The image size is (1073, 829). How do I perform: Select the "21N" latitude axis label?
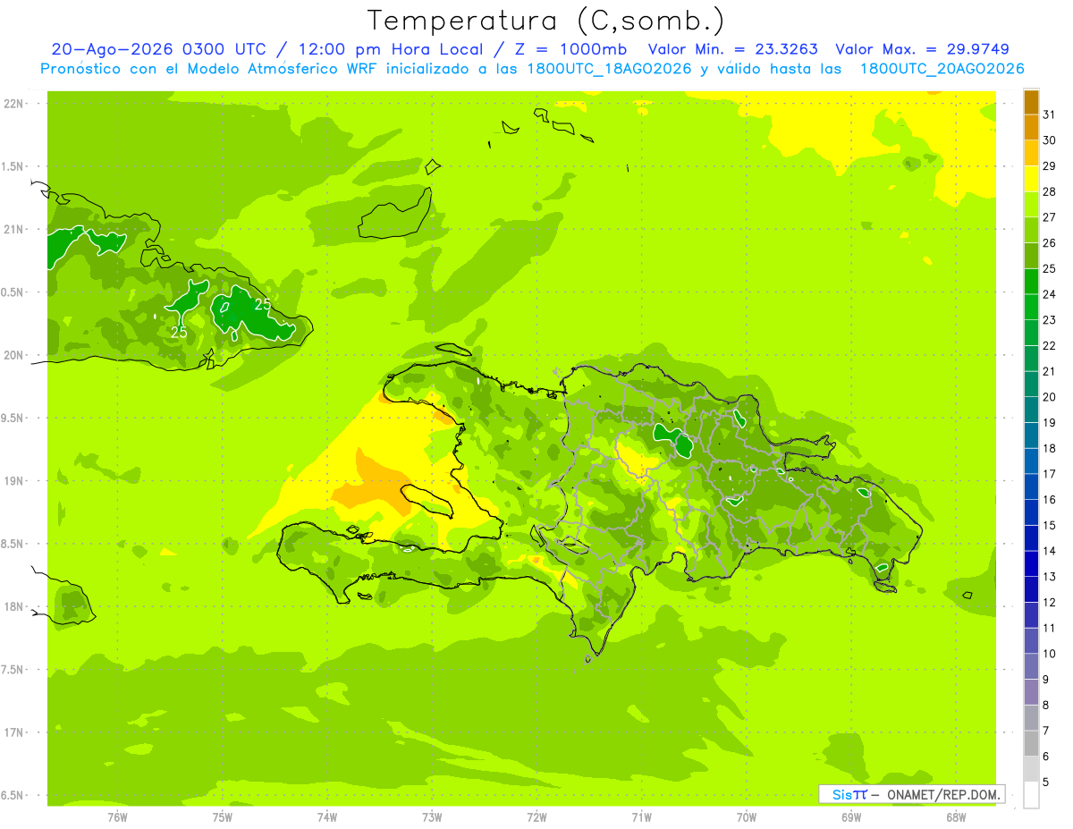[x=13, y=229]
